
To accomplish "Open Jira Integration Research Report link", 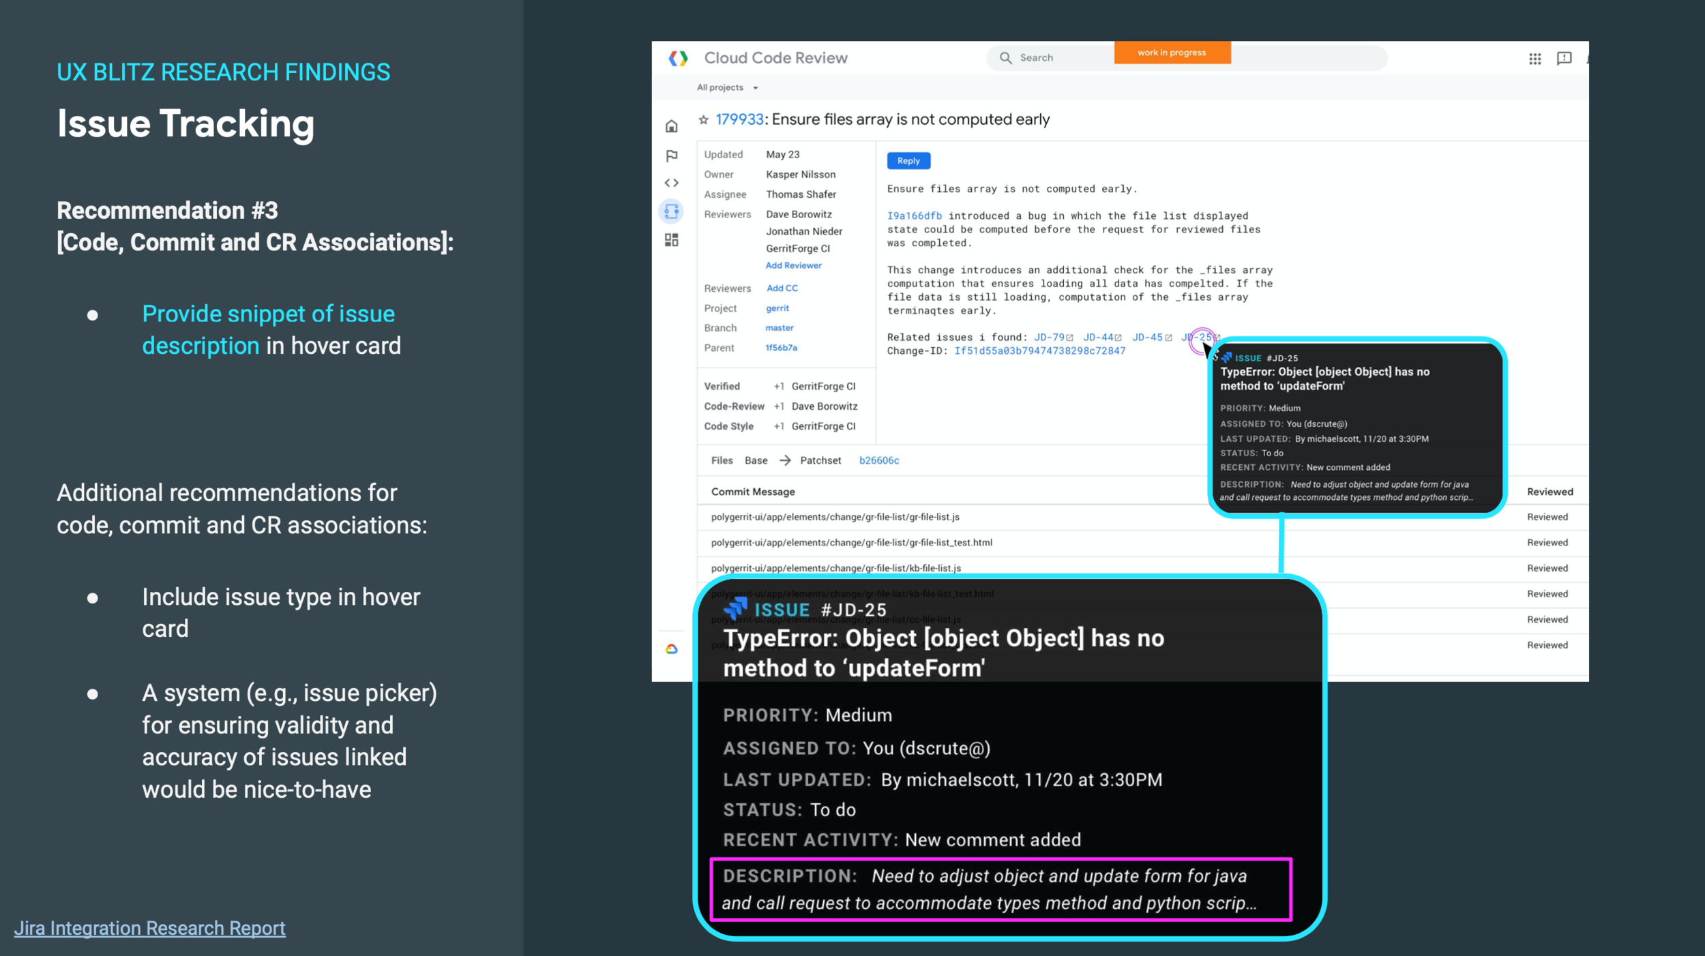I will pos(149,928).
